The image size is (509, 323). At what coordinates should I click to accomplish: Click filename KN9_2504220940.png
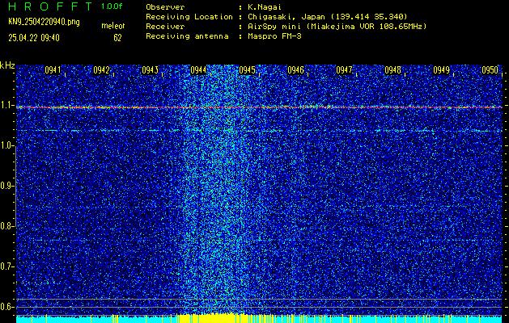(x=44, y=22)
